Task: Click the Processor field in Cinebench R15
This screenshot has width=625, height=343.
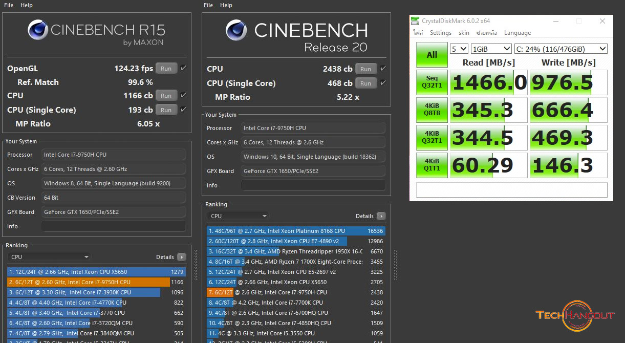Action: coord(114,155)
